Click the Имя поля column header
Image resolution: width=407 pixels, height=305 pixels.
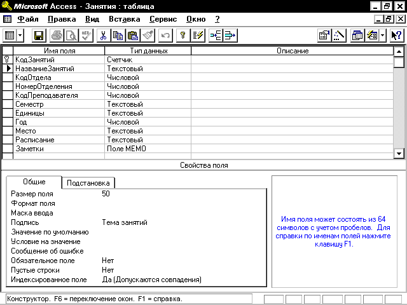tap(59, 51)
